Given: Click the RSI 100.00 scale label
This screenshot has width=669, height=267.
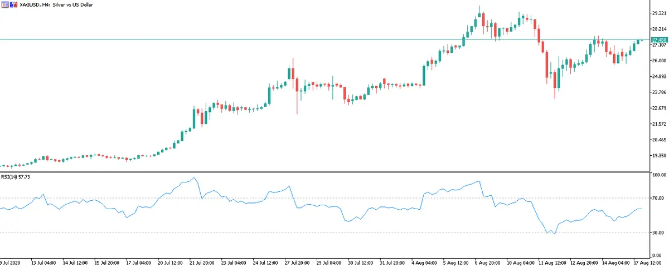Looking at the screenshot, I should (x=660, y=175).
